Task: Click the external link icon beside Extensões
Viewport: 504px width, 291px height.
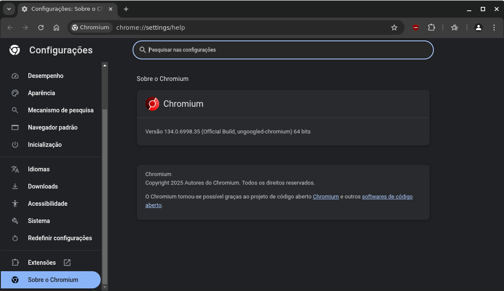Action: pyautogui.click(x=67, y=263)
